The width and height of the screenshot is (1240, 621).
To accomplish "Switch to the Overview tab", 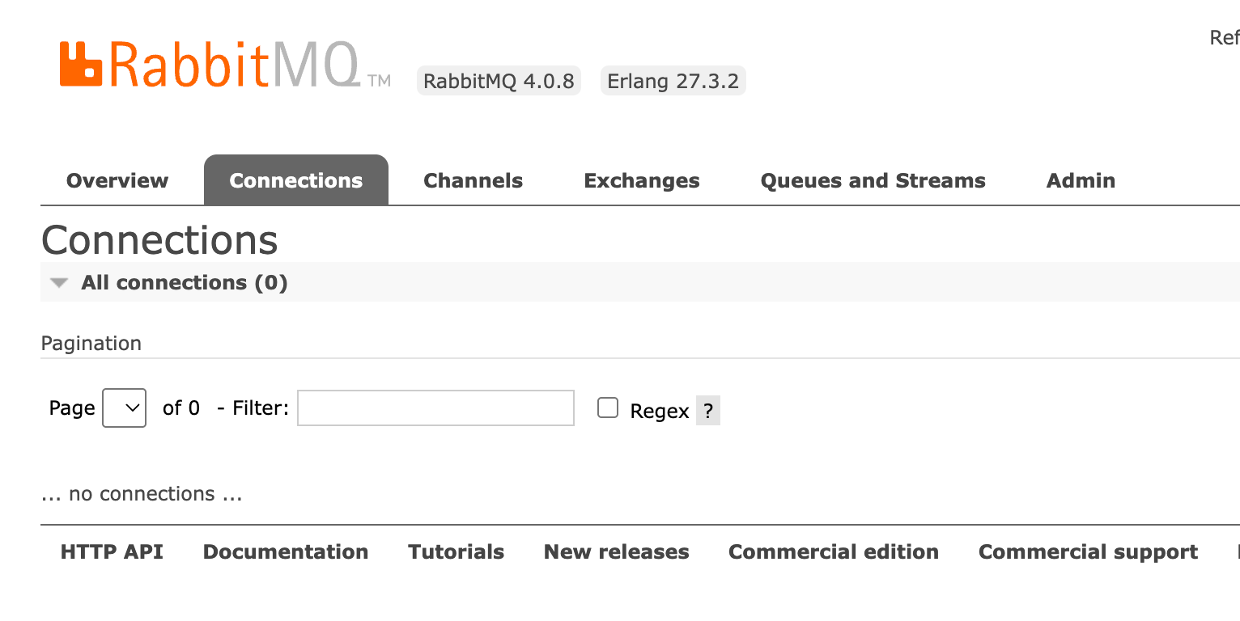I will (117, 180).
